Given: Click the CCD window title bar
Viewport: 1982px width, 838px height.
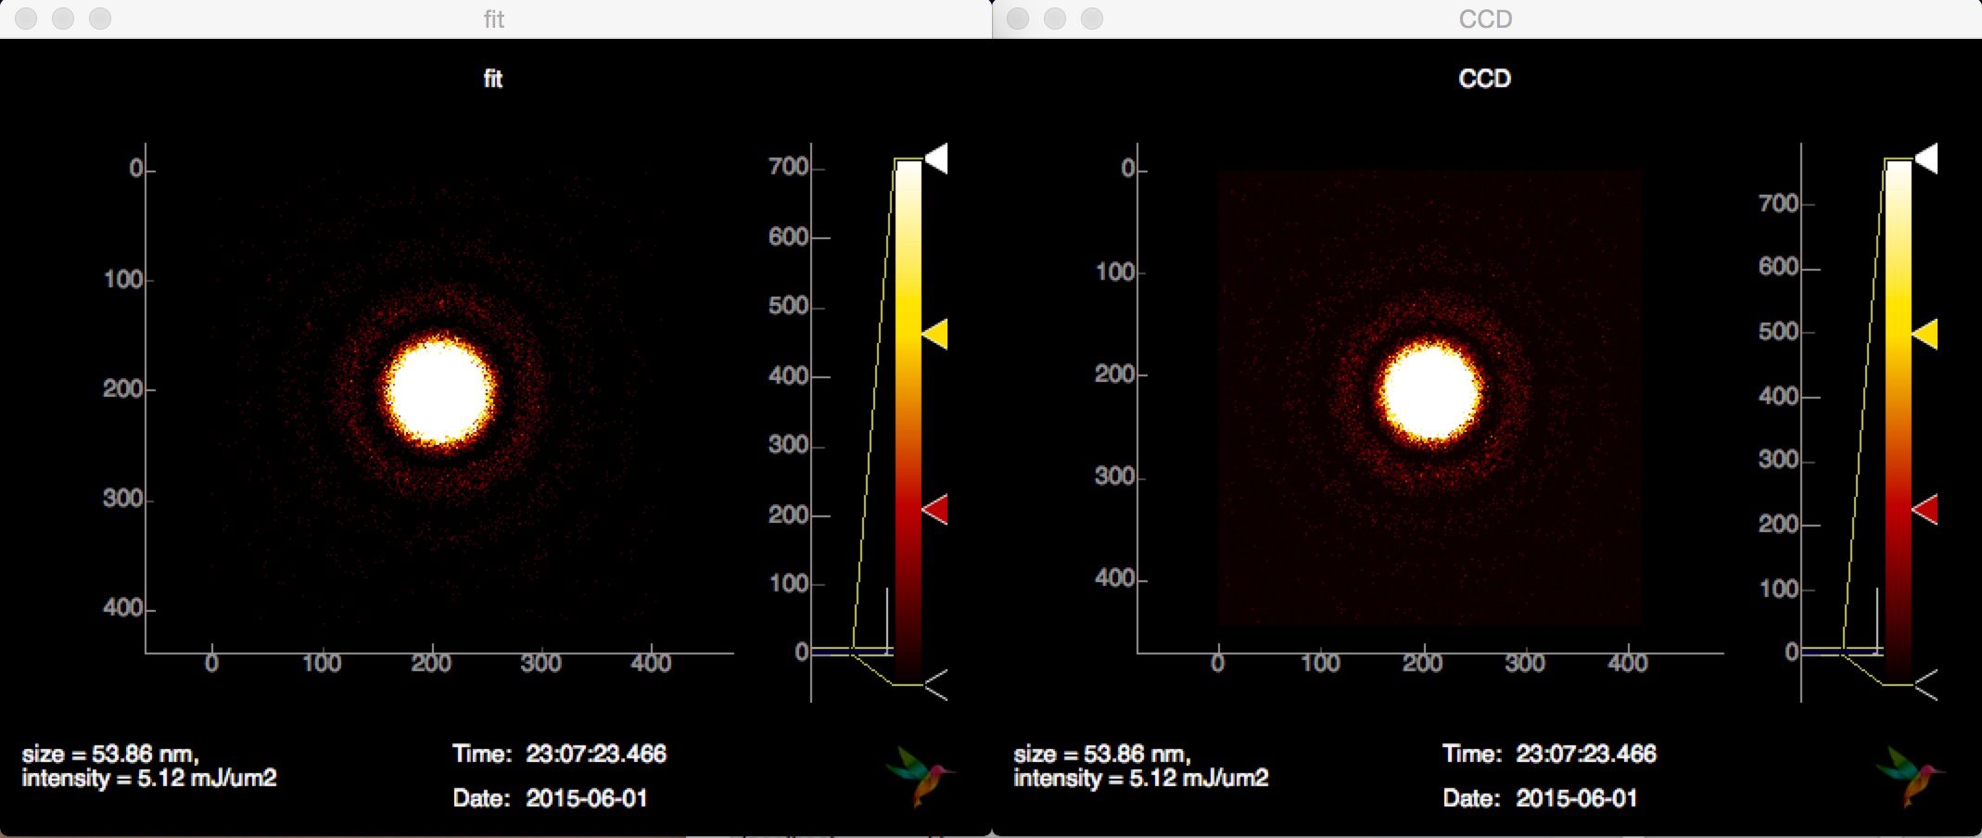Looking at the screenshot, I should pyautogui.click(x=1487, y=19).
